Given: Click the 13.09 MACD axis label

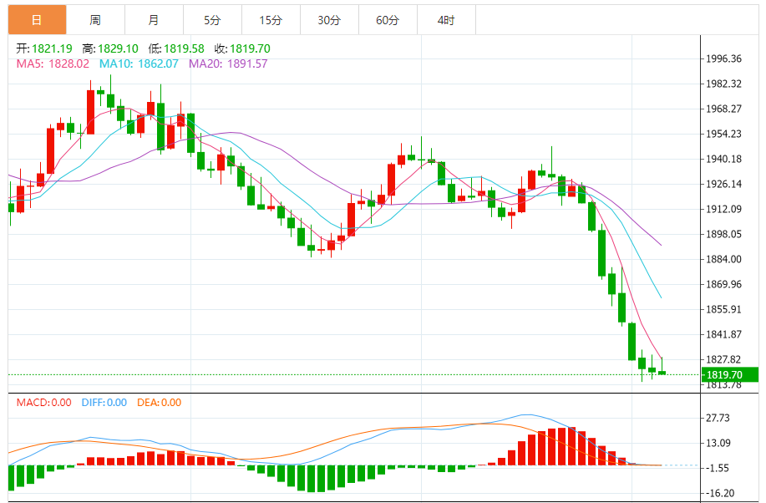Looking at the screenshot, I should 718,443.
